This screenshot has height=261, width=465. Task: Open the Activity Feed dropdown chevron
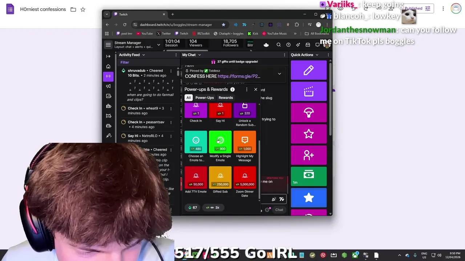tap(143, 55)
